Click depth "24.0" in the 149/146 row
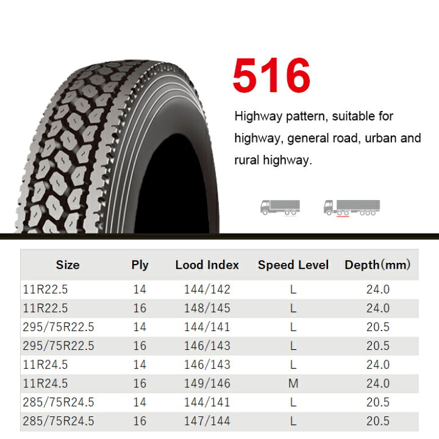This screenshot has width=439, height=439. coord(378,384)
